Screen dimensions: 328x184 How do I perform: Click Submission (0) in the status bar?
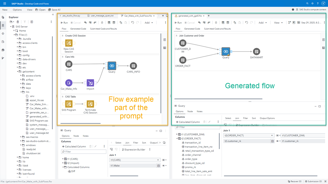click(313, 181)
